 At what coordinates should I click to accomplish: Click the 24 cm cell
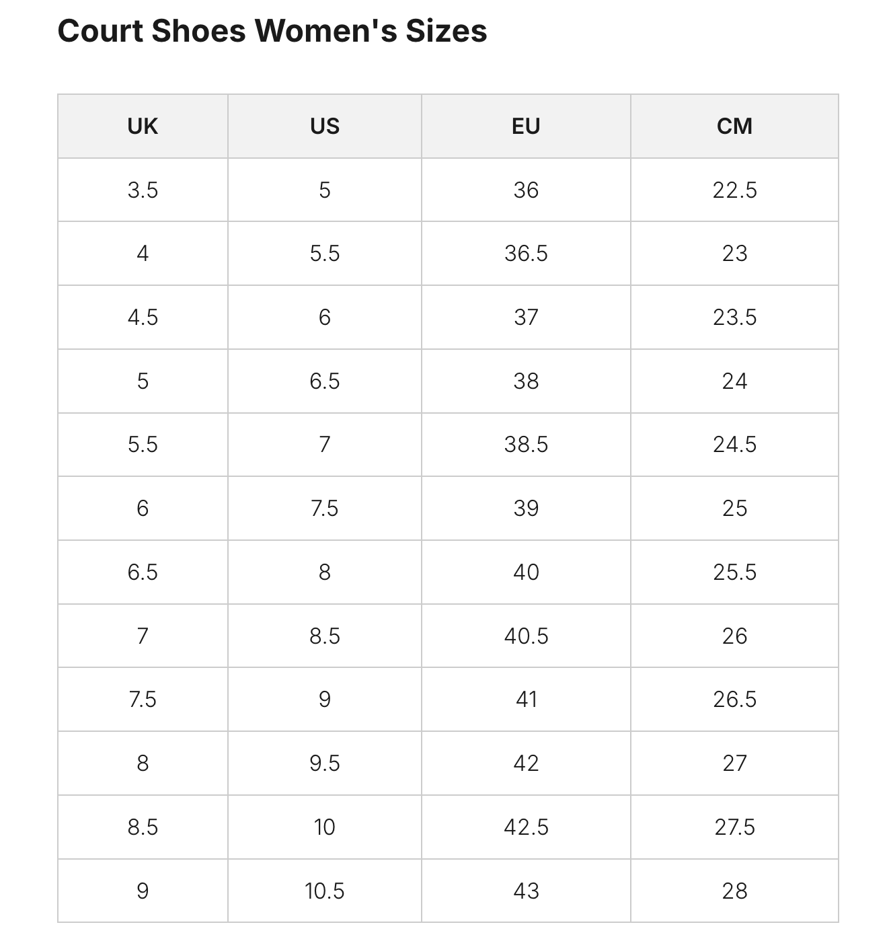tap(734, 381)
